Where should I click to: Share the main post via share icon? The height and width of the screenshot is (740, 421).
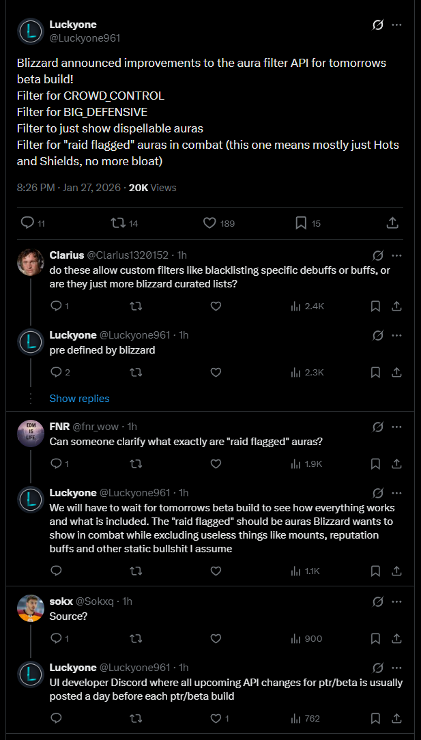392,223
